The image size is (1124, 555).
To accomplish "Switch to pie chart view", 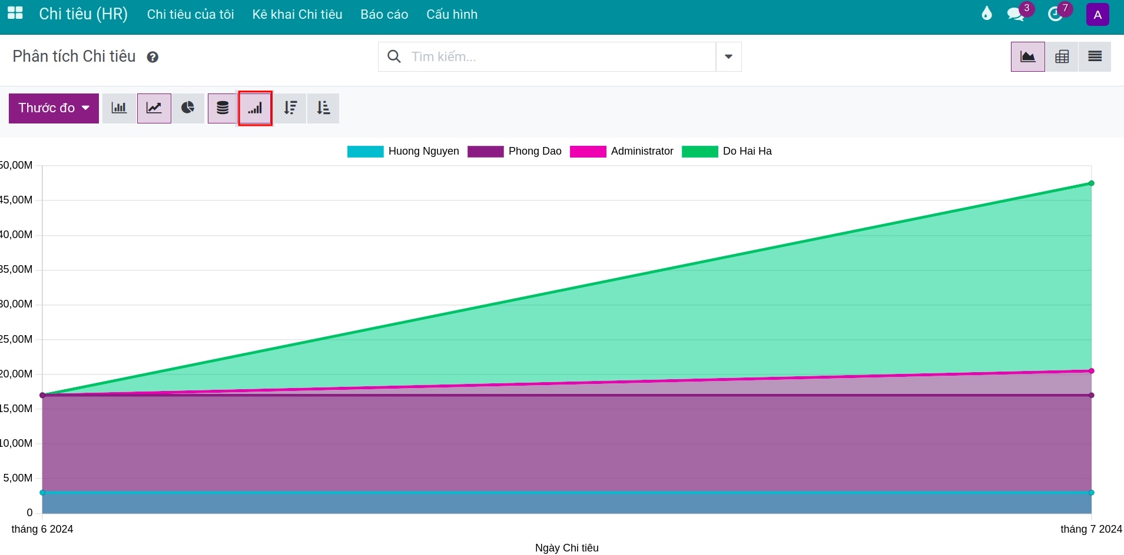I will pyautogui.click(x=188, y=108).
